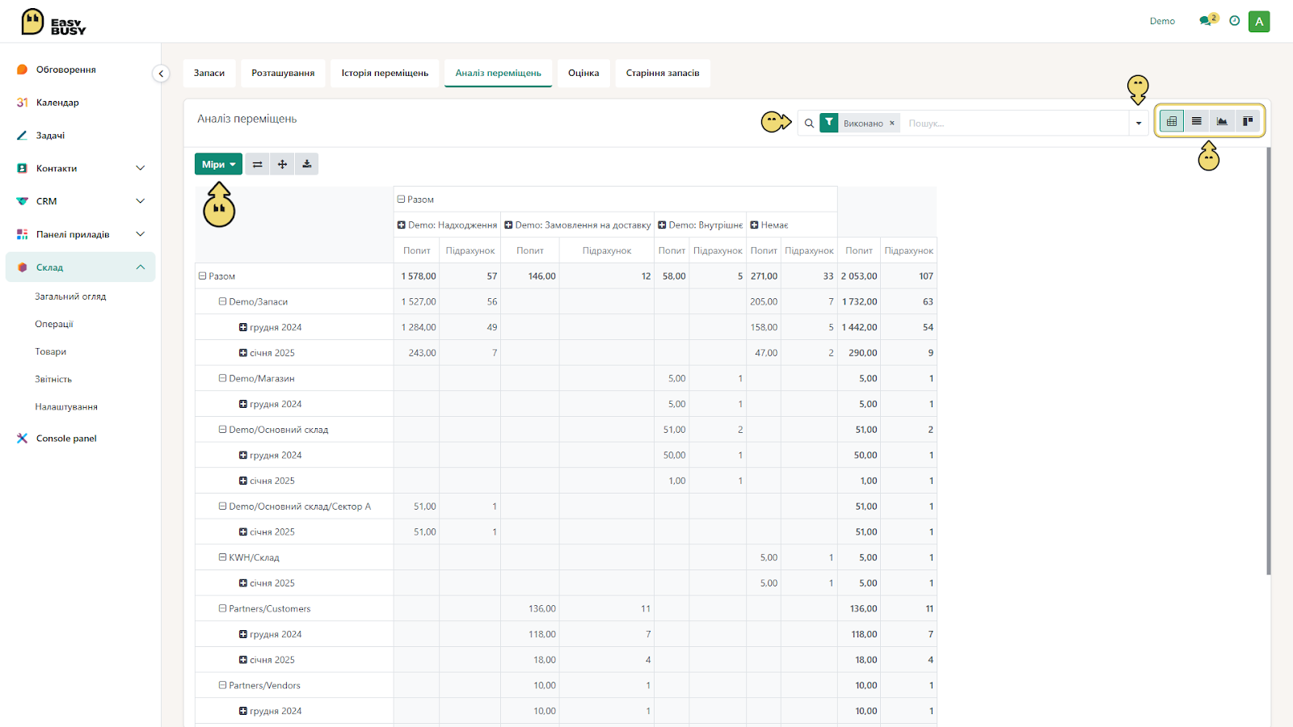Collapse the left sidebar with chevron button
This screenshot has width=1293, height=727.
point(161,74)
